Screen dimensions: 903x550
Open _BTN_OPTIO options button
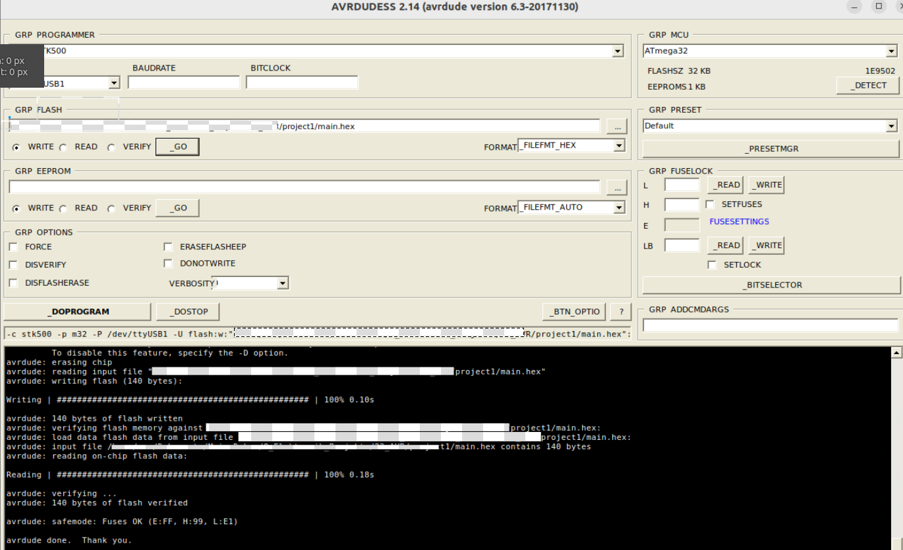pyautogui.click(x=573, y=311)
